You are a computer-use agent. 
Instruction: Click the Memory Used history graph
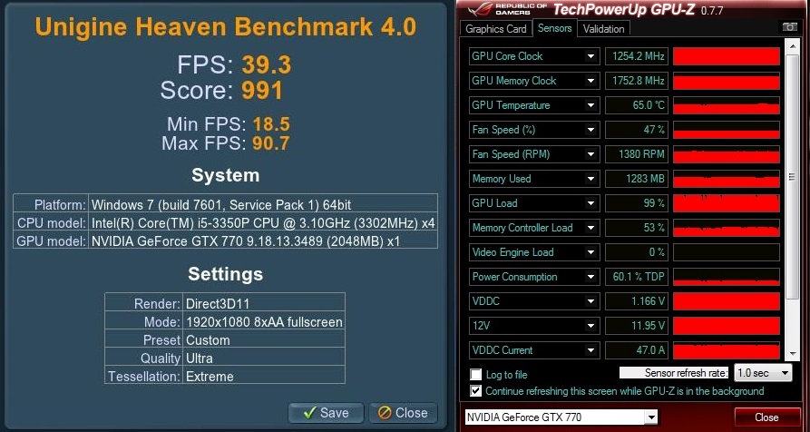[x=726, y=179]
